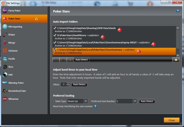This screenshot has height=127, width=184.
Task: Click the Microgaming logo icon
Action: pyautogui.click(x=5, y=27)
